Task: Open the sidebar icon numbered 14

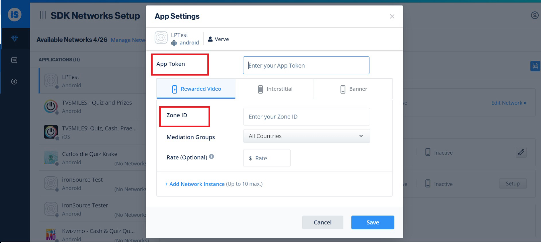Action: tap(14, 60)
